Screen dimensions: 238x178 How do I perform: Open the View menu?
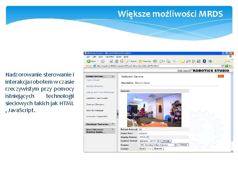click(100, 57)
